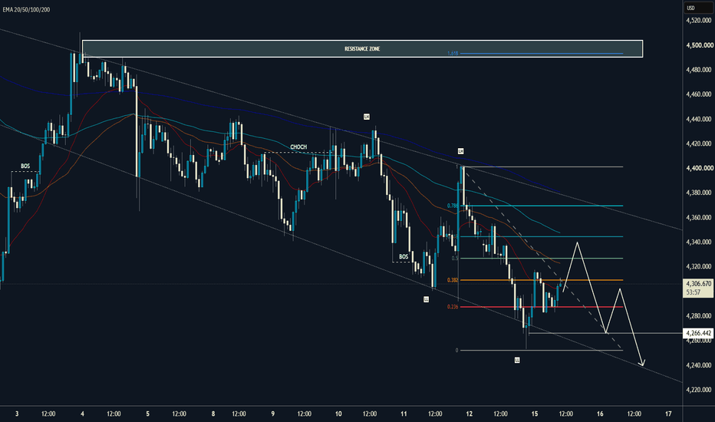Click the white projection arrow tip
The height and width of the screenshot is (422, 715).
642,364
